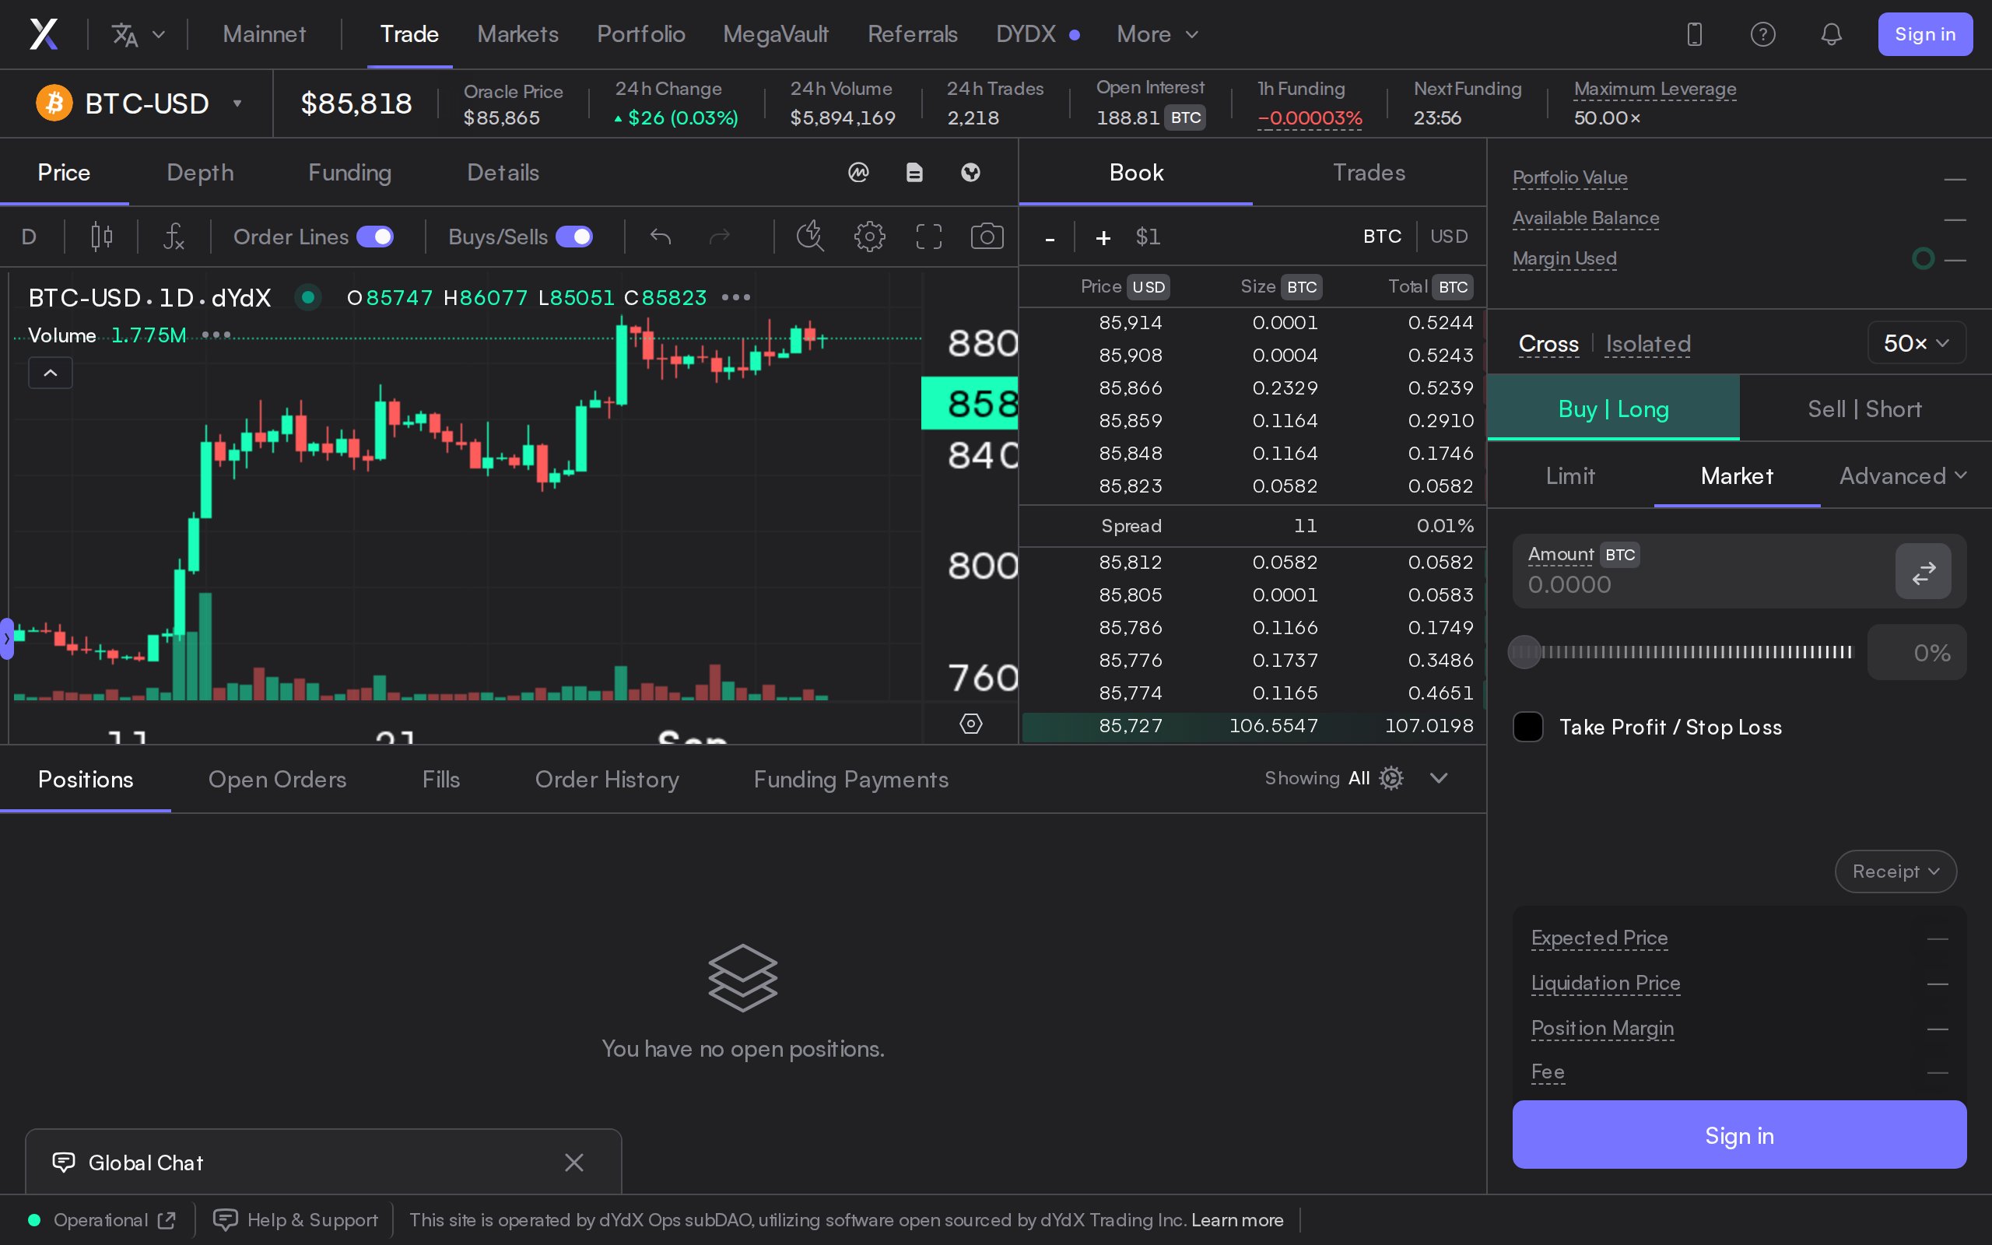Undo the last chart action
The image size is (1992, 1245).
pos(660,237)
